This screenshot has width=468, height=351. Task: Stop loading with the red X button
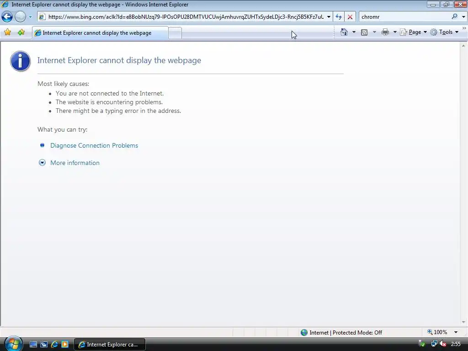coord(350,17)
